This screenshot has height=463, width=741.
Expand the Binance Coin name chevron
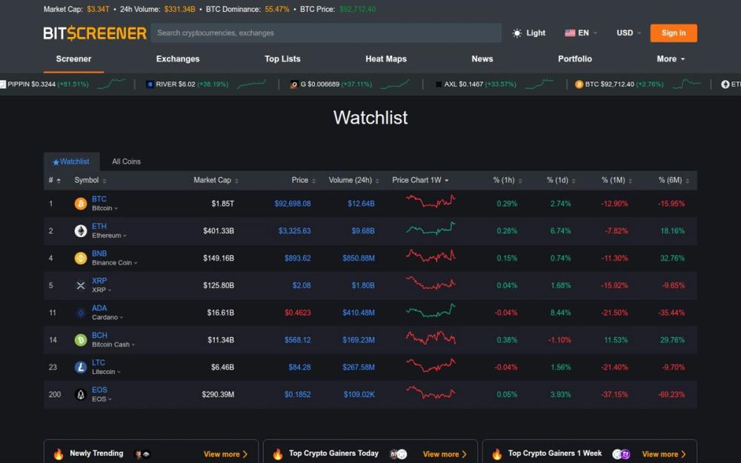point(136,263)
